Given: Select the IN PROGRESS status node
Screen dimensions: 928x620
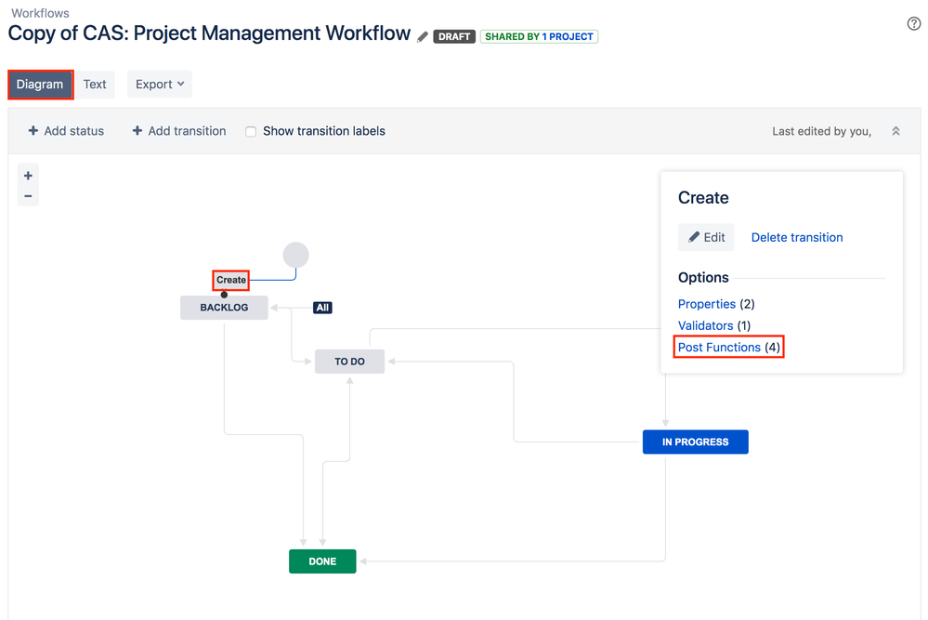Looking at the screenshot, I should [696, 442].
